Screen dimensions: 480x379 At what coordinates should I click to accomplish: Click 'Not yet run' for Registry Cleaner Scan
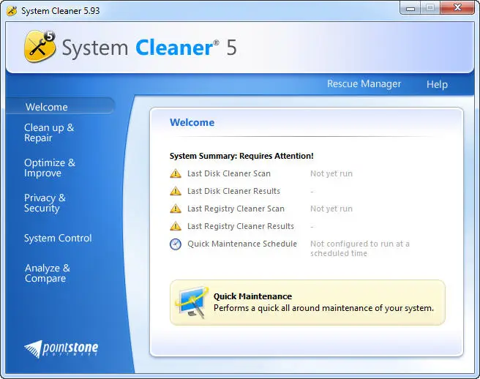[331, 209]
